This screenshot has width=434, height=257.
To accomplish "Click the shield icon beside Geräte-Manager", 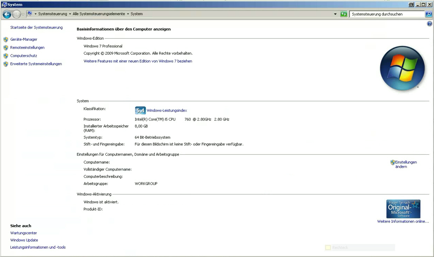I will click(x=6, y=40).
